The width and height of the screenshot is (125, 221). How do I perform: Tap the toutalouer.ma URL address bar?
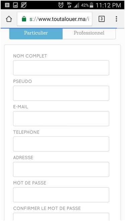coord(55,19)
